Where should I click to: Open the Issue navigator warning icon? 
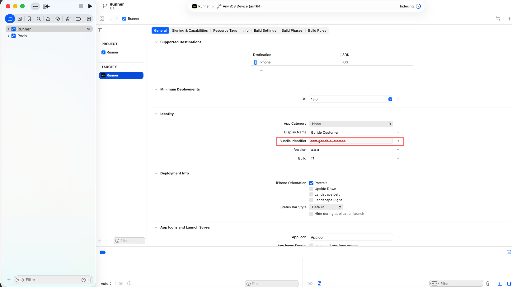pos(48,19)
